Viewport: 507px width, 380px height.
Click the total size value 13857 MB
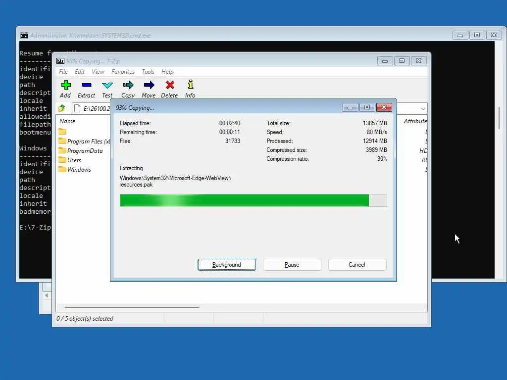click(375, 123)
